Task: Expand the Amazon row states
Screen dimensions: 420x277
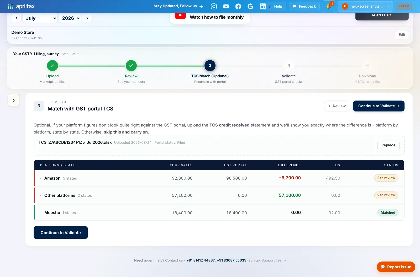Action: point(41,178)
